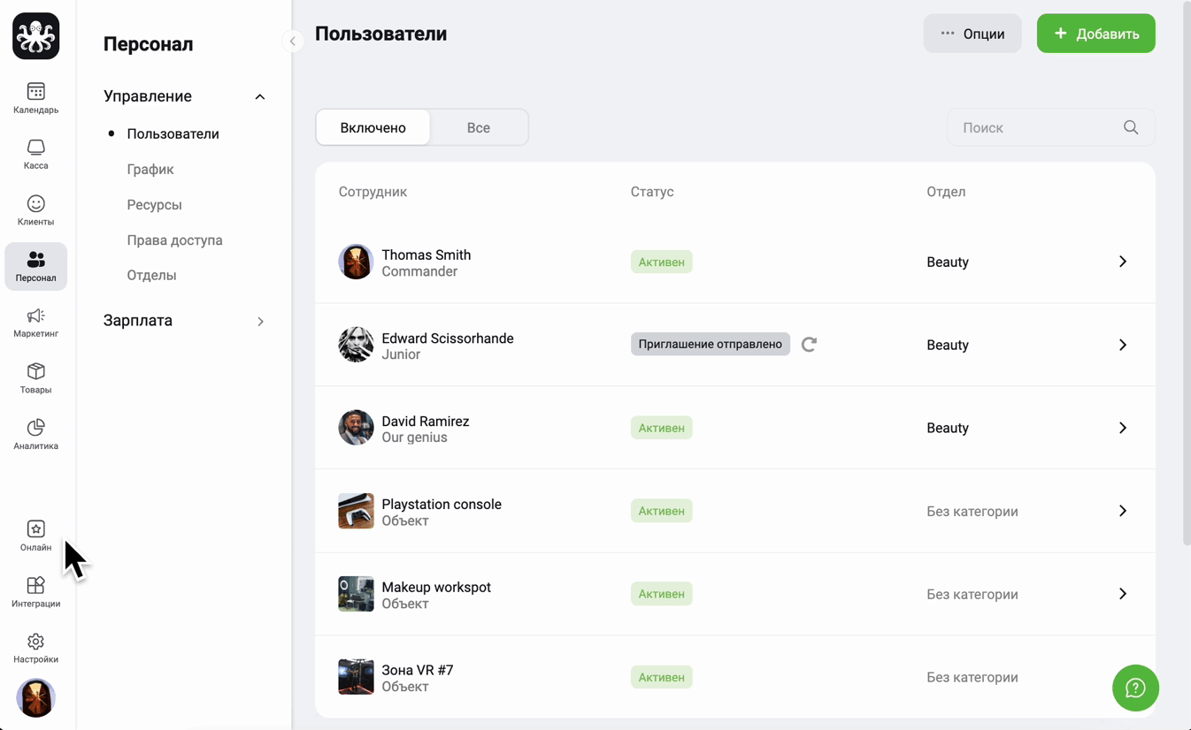Click the David Ramirez name

426,421
